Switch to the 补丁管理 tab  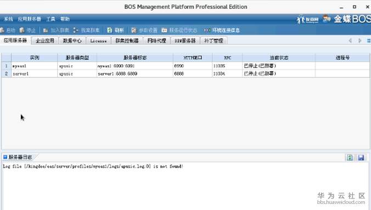[x=213, y=41]
